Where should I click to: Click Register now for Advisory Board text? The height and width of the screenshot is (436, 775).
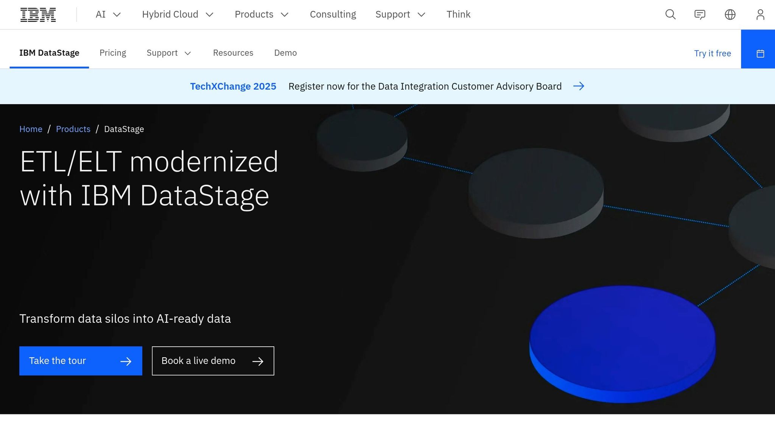[x=425, y=86]
